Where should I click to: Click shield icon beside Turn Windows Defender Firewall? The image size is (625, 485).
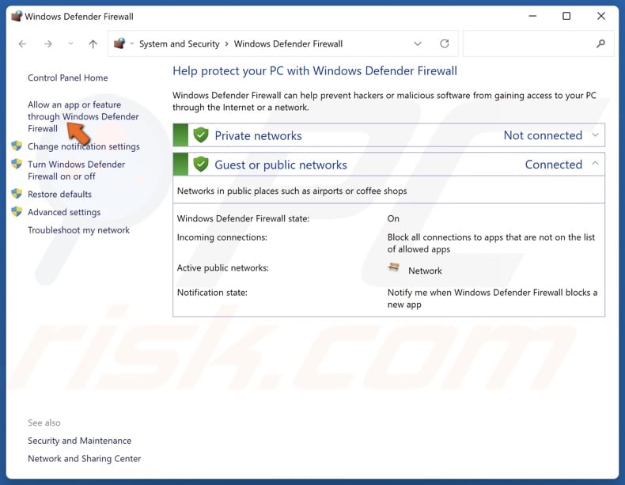17,164
